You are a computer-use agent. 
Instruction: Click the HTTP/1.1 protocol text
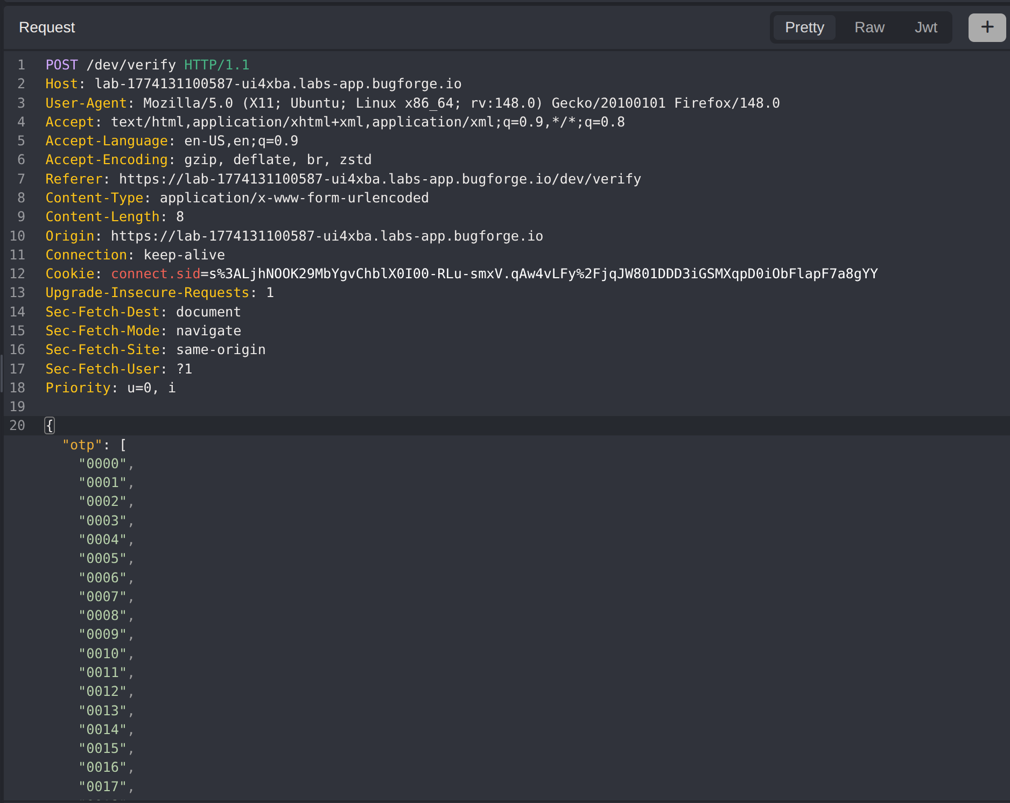click(216, 65)
